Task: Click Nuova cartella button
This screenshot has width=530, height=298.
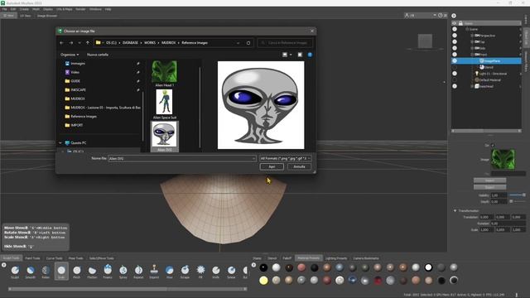Action: tap(98, 55)
